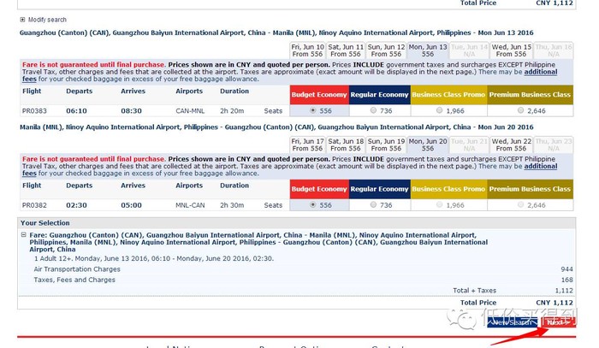Switch return date to Sat, Jun 18
The width and height of the screenshot is (599, 348).
coord(346,145)
